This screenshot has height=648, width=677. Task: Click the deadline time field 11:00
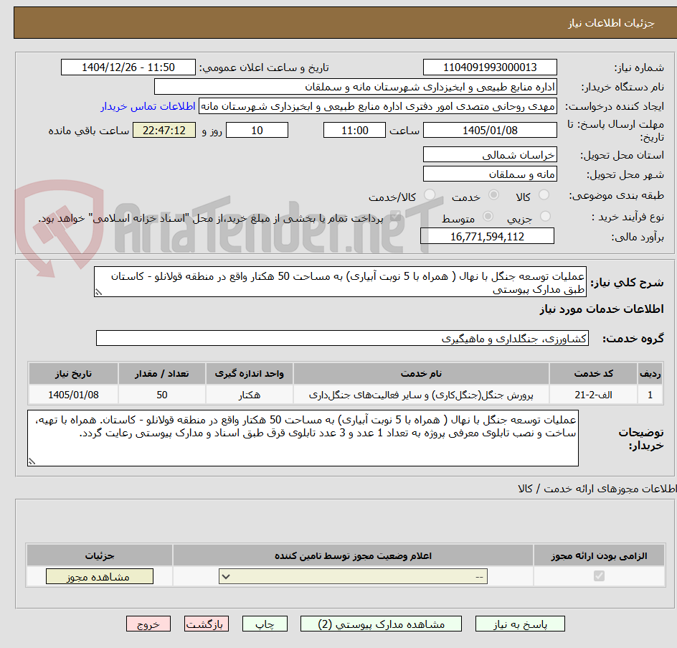tap(354, 130)
